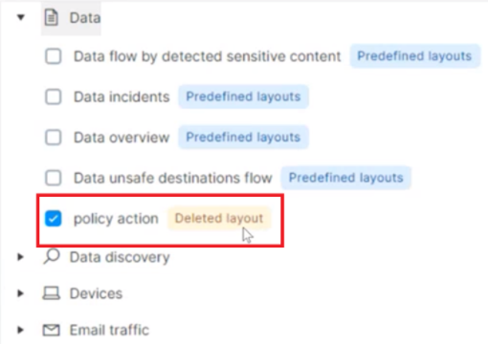
Task: Open the Email traffic tree item
Action: 109,330
